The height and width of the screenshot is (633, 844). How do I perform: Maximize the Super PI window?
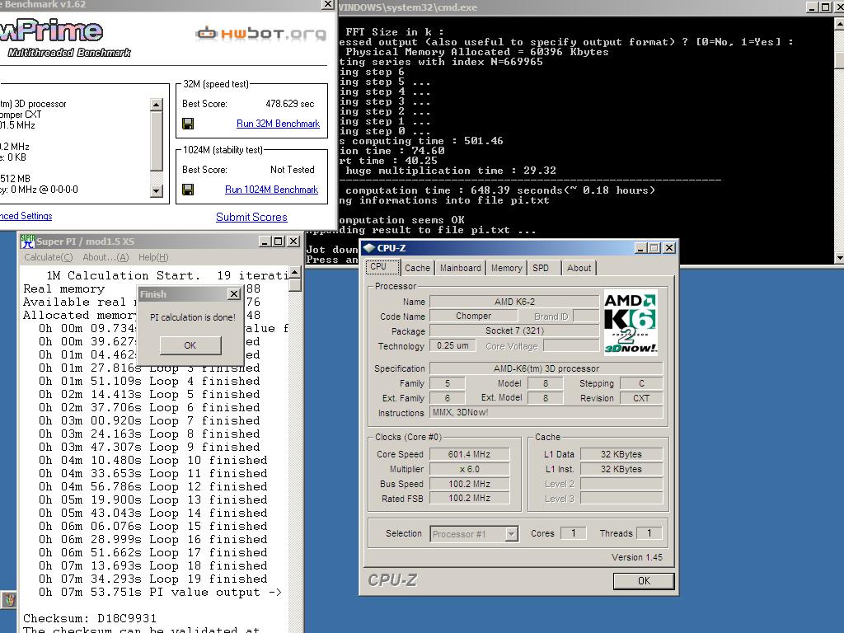click(x=279, y=241)
